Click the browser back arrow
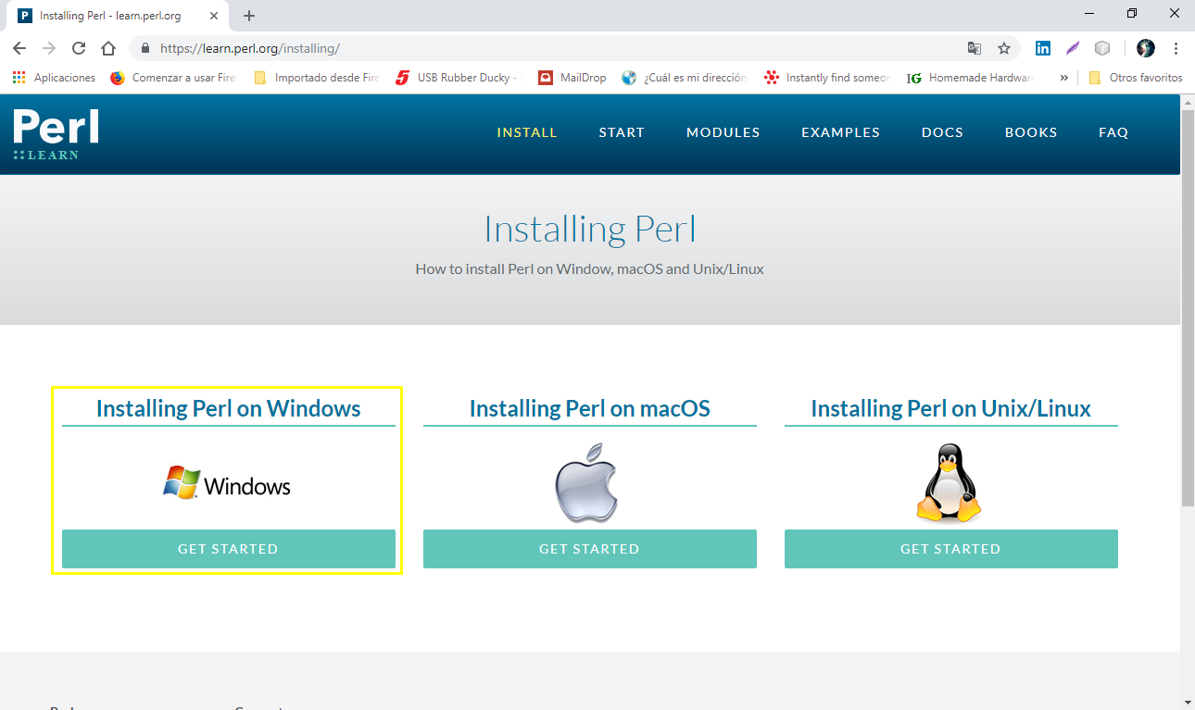This screenshot has width=1195, height=710. 19,48
